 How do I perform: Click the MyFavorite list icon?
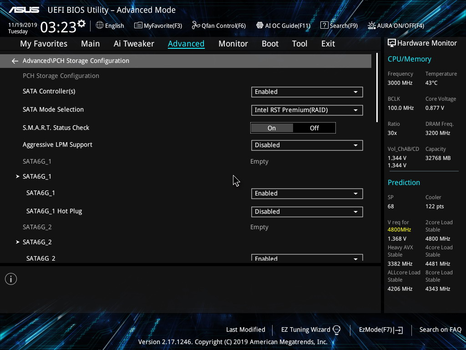tap(138, 26)
